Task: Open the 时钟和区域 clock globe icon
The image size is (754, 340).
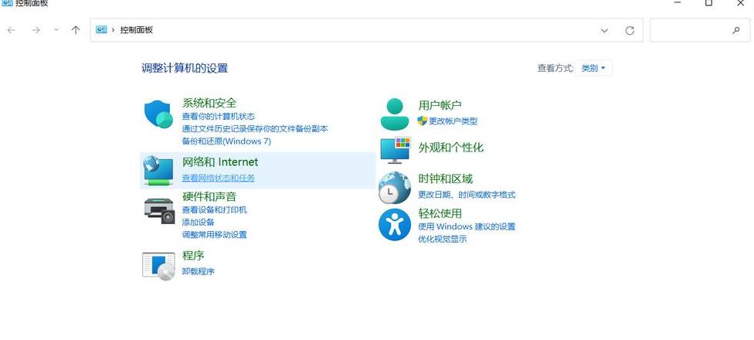Action: [394, 188]
